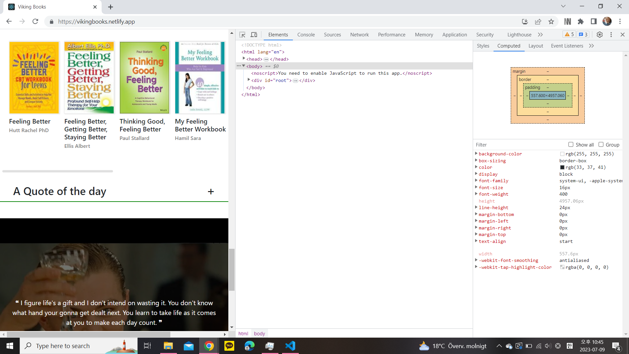Open the Layout sidebar tab
The height and width of the screenshot is (354, 629).
click(535, 46)
